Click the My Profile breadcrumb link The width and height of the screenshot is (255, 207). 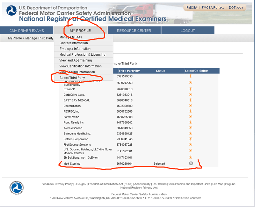[15, 38]
